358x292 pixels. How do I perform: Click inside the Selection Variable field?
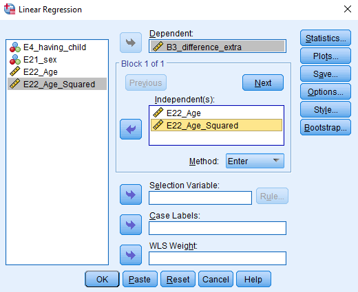pos(200,198)
